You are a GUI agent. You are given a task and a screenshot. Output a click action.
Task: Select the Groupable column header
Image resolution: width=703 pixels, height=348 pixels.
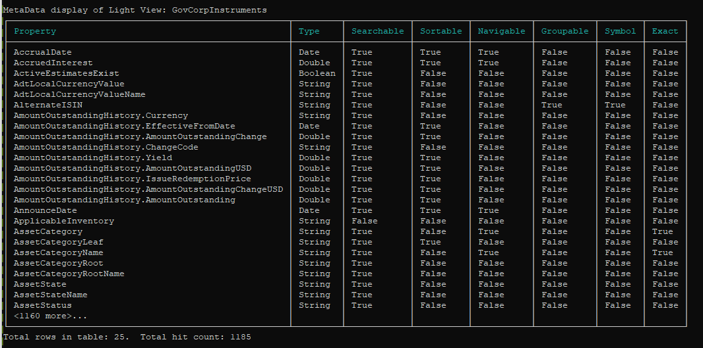pos(565,32)
